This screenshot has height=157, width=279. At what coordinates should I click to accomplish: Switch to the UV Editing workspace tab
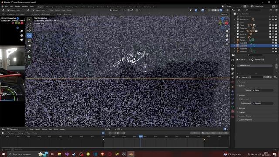tap(69, 7)
